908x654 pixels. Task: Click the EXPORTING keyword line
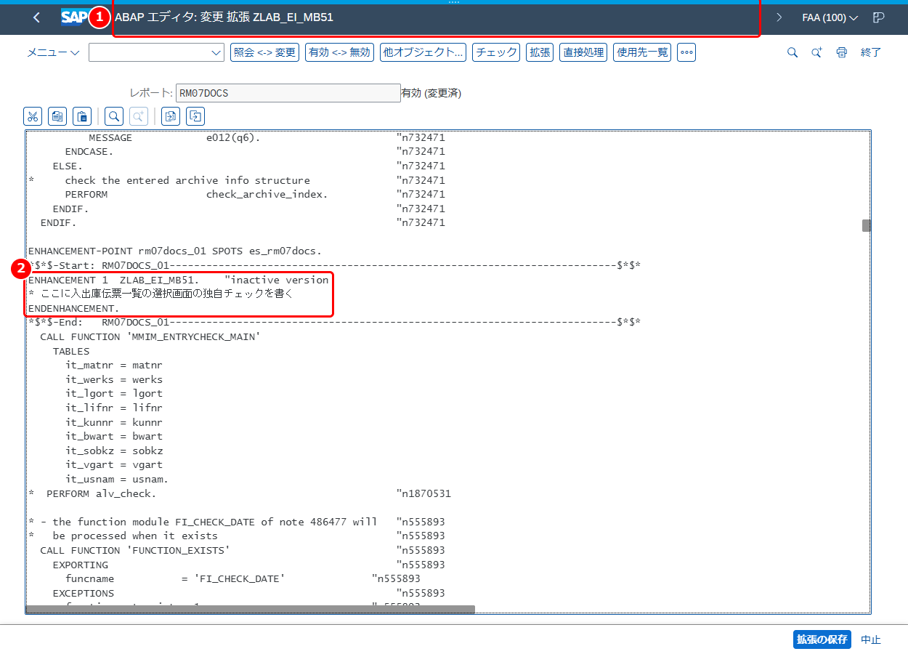pos(249,565)
